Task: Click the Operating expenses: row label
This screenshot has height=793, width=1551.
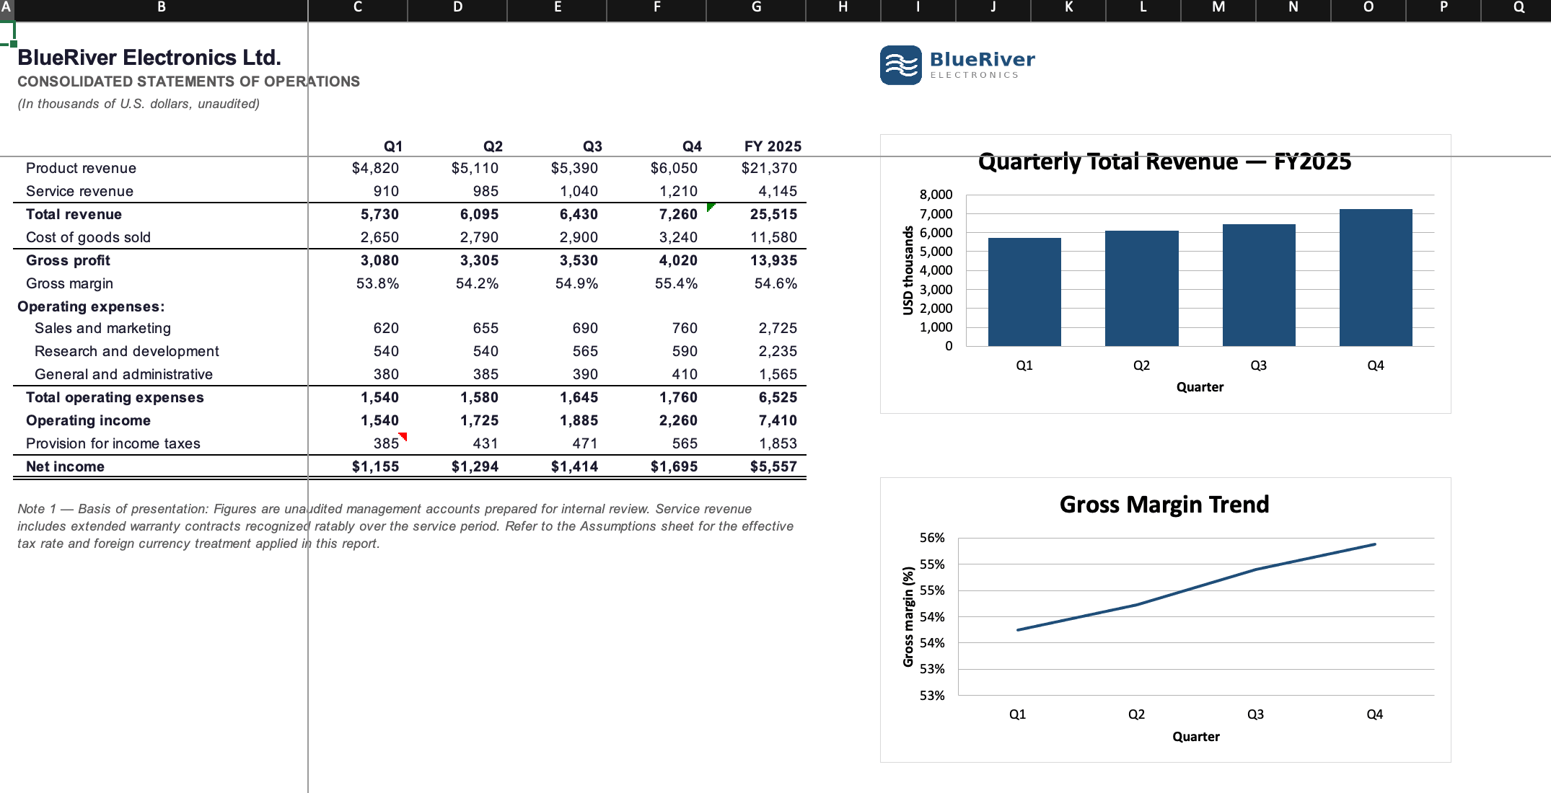Action: tap(91, 306)
